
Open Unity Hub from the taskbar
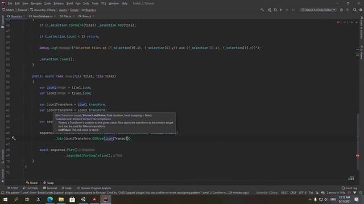click(x=84, y=199)
